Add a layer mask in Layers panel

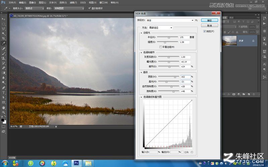pos(234,94)
